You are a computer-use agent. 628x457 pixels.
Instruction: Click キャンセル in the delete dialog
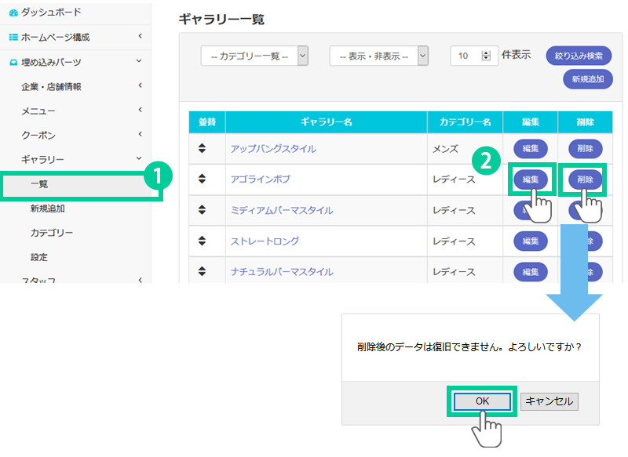pos(549,401)
